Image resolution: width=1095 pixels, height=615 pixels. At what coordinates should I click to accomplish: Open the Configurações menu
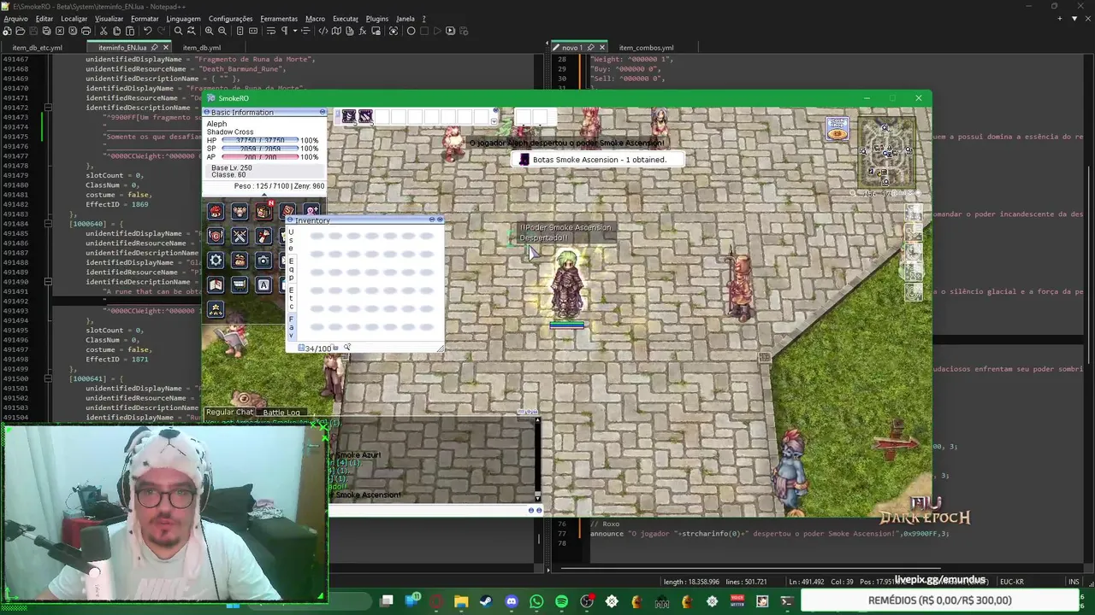click(x=230, y=18)
